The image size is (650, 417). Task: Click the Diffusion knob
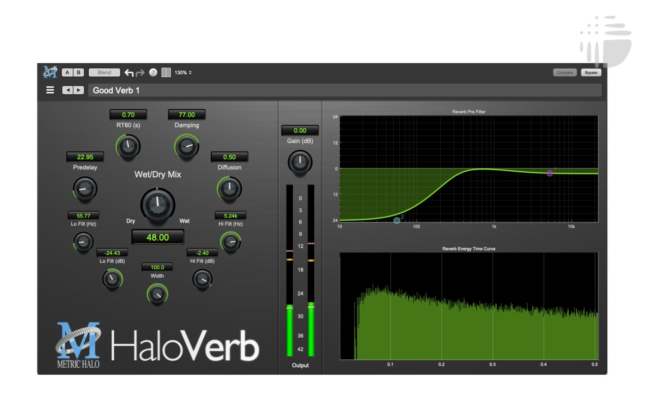tap(229, 188)
